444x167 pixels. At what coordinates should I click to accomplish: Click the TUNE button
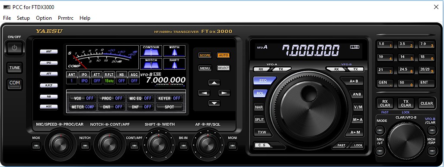click(14, 68)
